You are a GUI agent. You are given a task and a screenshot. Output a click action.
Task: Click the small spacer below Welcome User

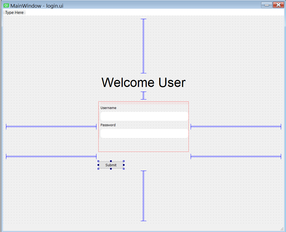[x=143, y=95]
